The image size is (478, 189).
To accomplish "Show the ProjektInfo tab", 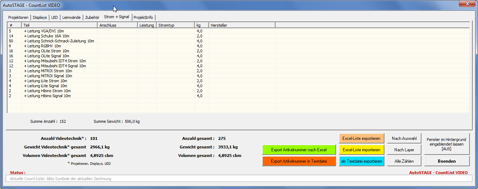I will pos(143,17).
